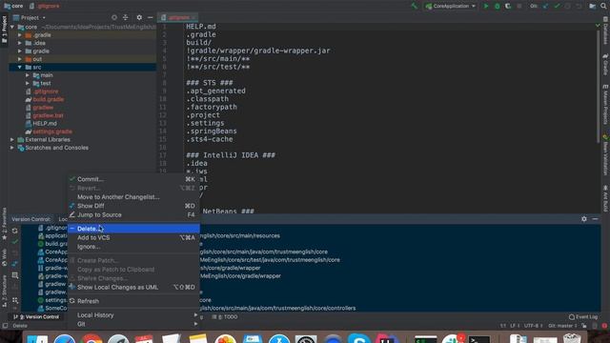
Task: Update project via Git arrow icon
Action: [546, 6]
